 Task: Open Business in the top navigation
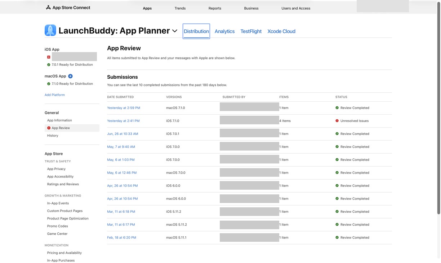click(x=251, y=8)
